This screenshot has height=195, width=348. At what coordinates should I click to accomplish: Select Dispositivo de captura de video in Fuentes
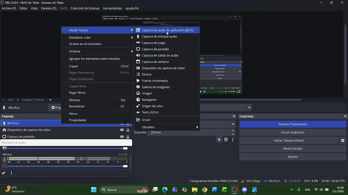click(x=29, y=130)
